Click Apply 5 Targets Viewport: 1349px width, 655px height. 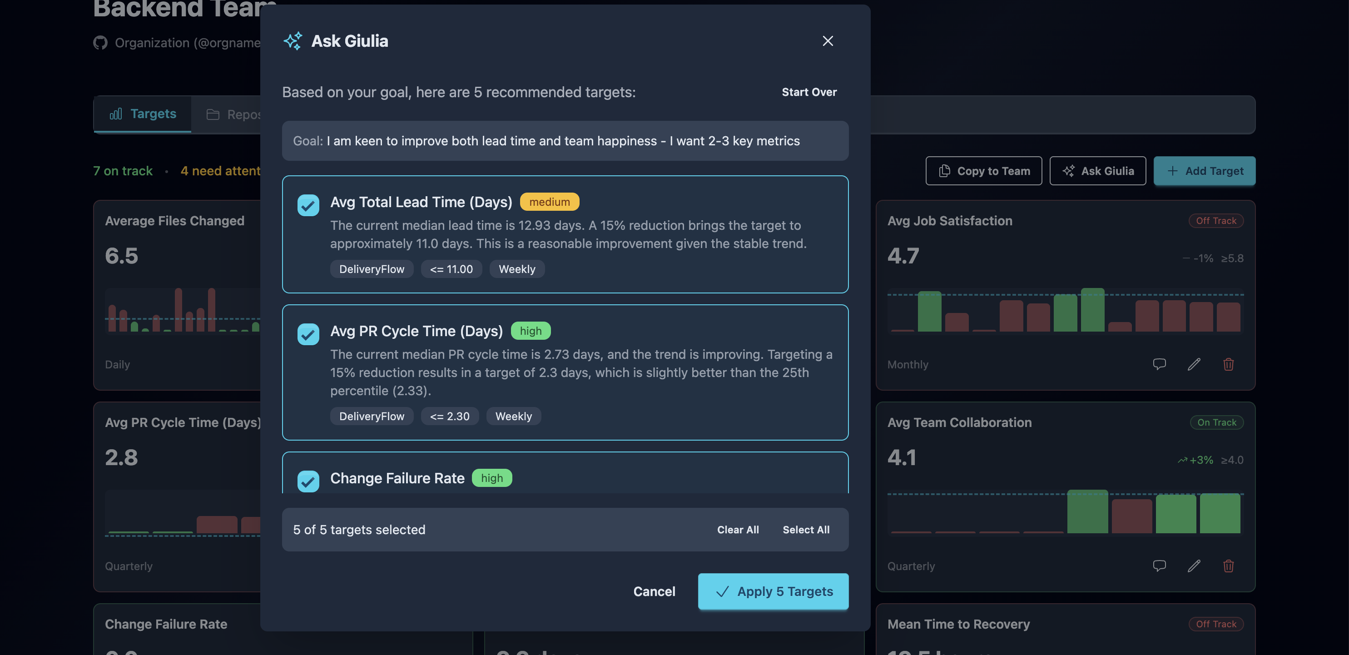774,591
